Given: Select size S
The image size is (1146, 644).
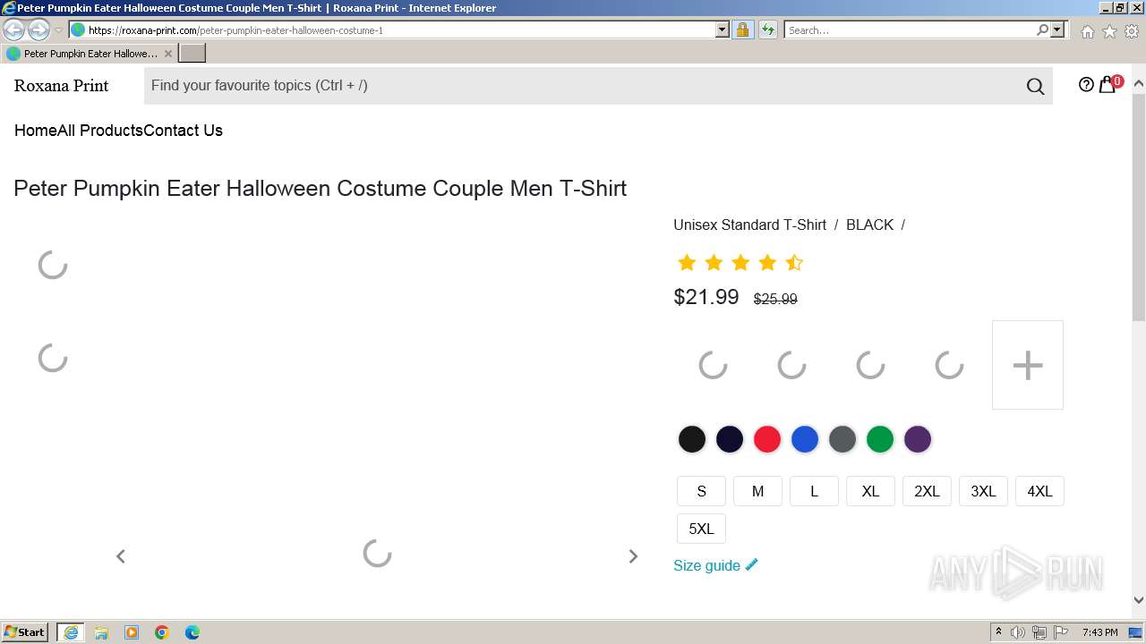Looking at the screenshot, I should [x=701, y=491].
